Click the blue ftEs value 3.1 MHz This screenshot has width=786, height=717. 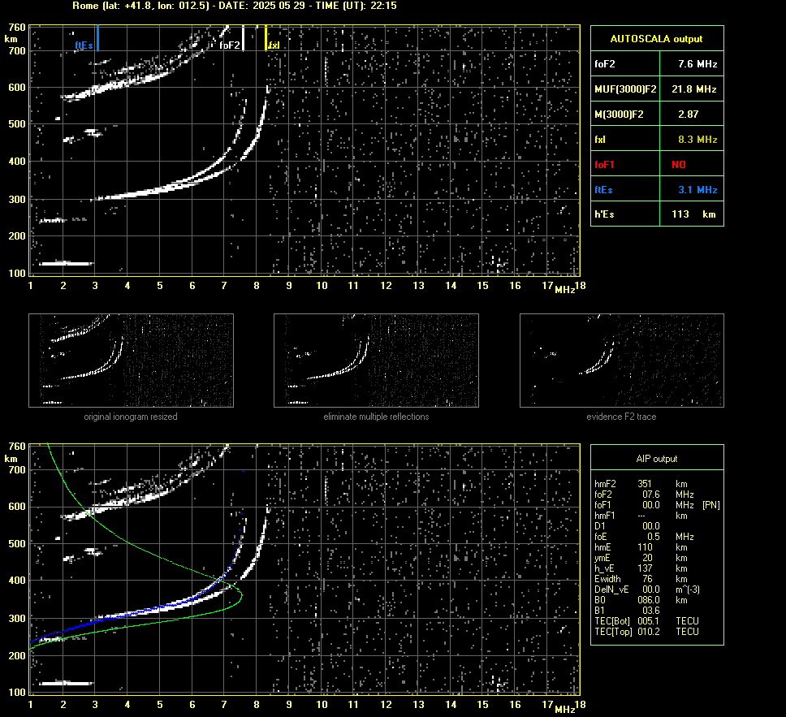697,189
